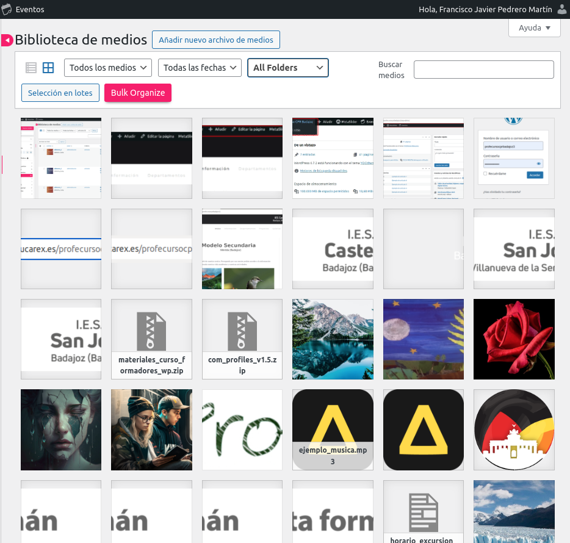
Task: Select the ejemplo_musica.mp3 audio file
Action: tap(333, 430)
